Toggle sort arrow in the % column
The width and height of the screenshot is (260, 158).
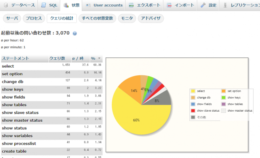coord(99,58)
